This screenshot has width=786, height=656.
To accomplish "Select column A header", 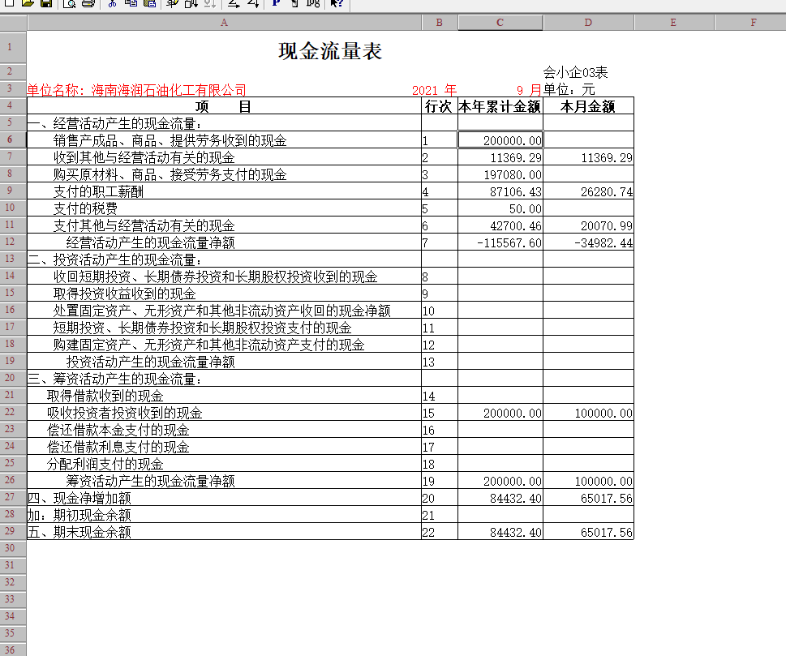I will click(x=224, y=23).
